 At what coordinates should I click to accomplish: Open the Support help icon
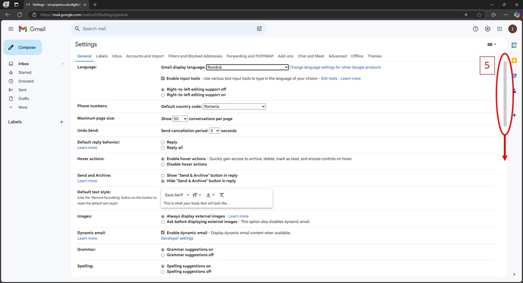point(476,29)
